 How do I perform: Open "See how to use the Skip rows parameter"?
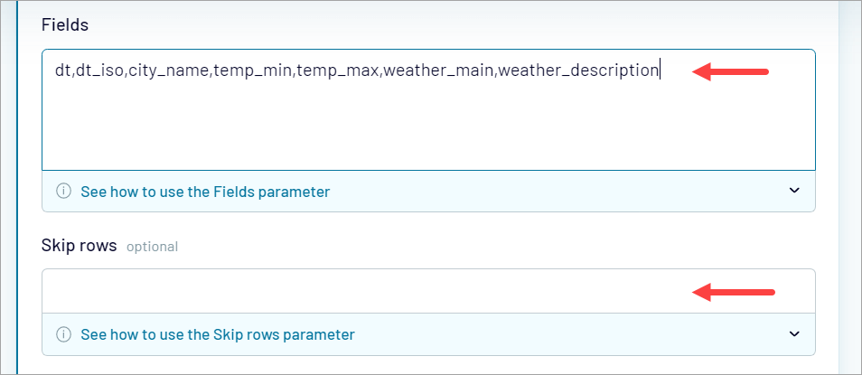pos(217,334)
